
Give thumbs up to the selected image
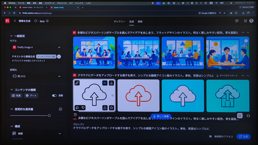coord(77,108)
